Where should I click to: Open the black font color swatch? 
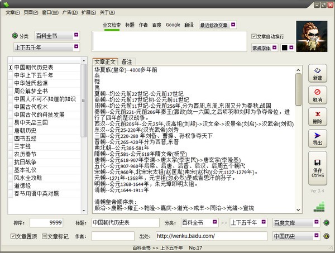287,49
